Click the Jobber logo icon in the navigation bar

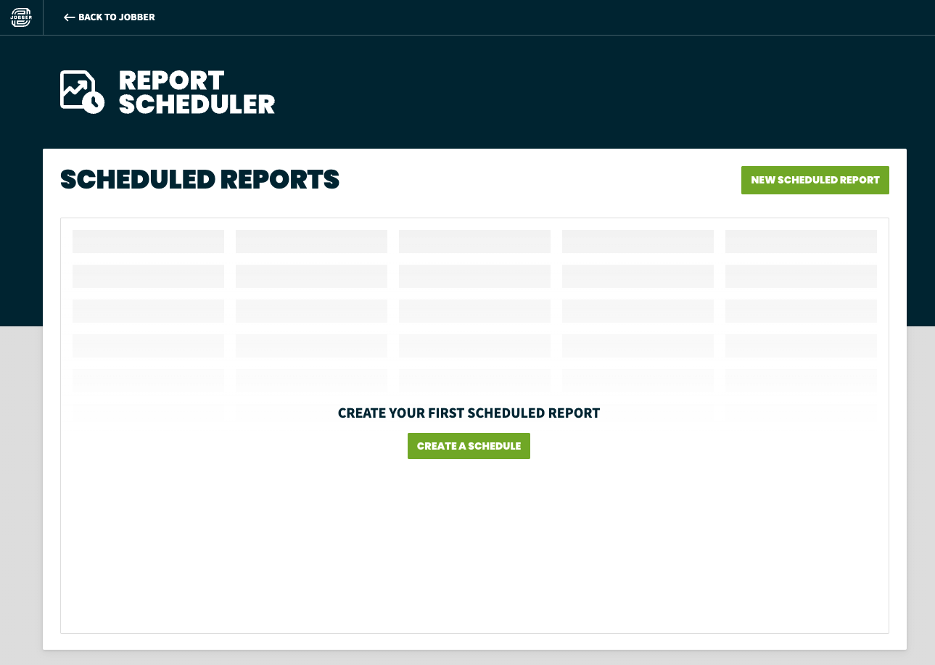22,17
